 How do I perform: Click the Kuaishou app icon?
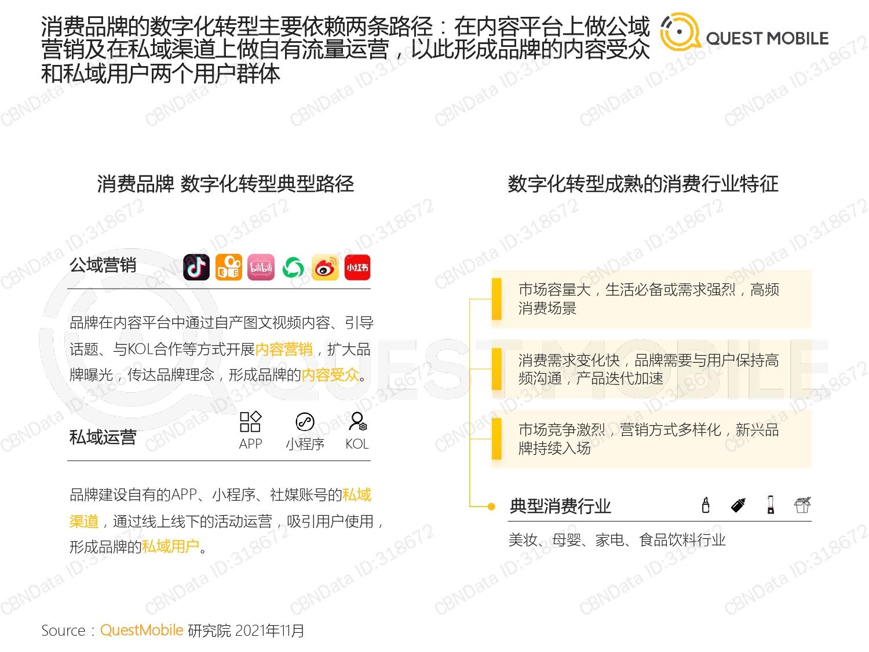[228, 268]
